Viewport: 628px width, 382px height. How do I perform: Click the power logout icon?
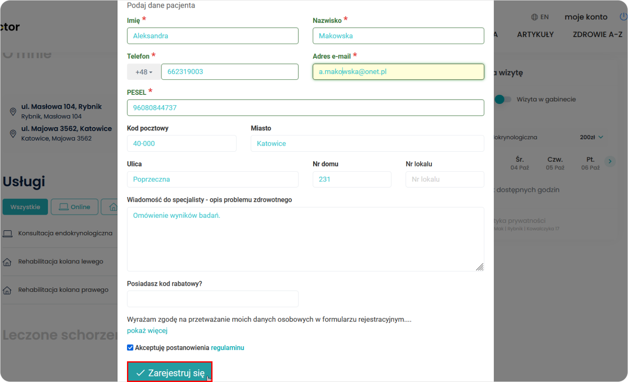[623, 17]
